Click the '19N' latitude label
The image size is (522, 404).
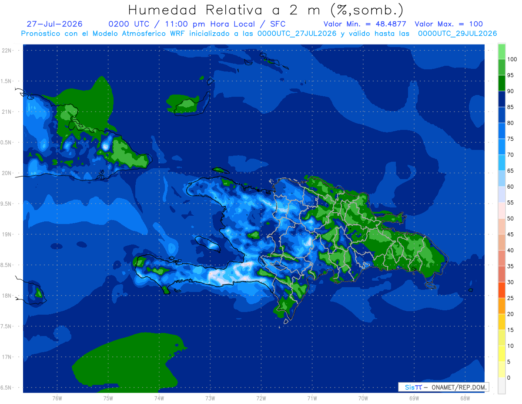pos(7,234)
